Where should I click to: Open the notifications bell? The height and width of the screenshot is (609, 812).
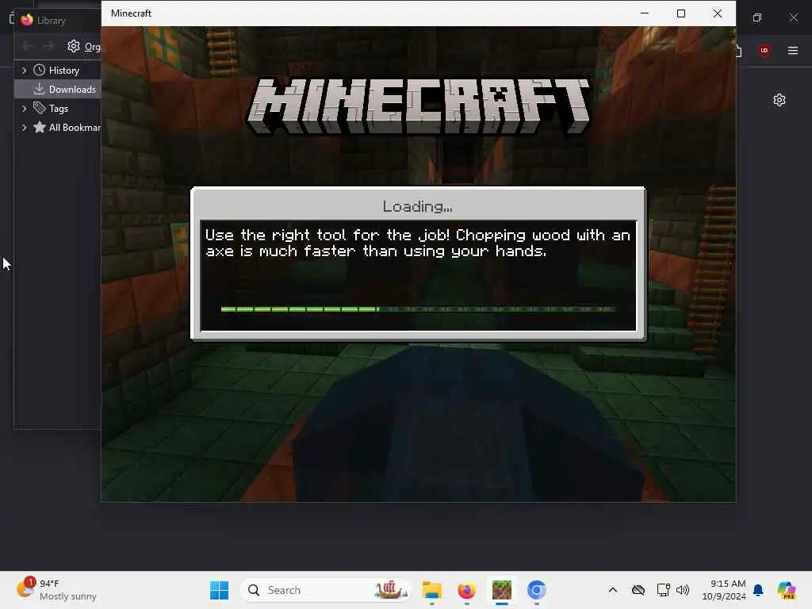click(x=758, y=590)
